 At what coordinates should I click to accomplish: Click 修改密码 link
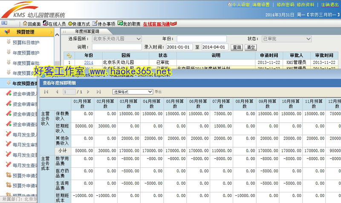pyautogui.click(x=285, y=5)
